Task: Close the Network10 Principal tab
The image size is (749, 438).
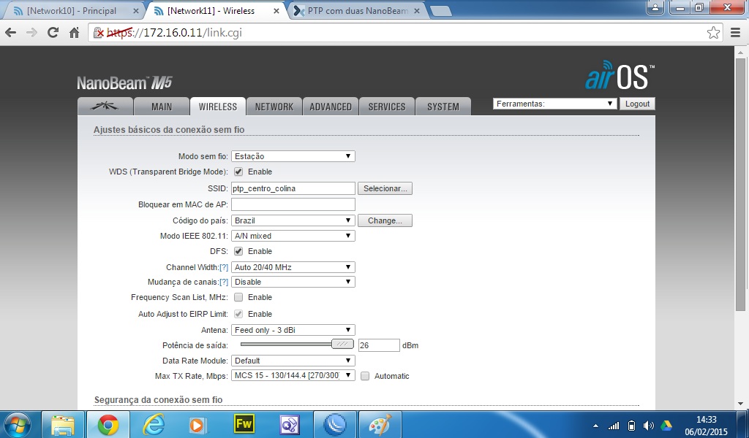Action: tap(135, 11)
